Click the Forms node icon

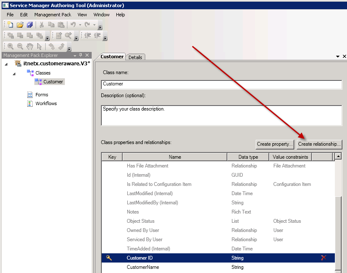tap(30, 95)
